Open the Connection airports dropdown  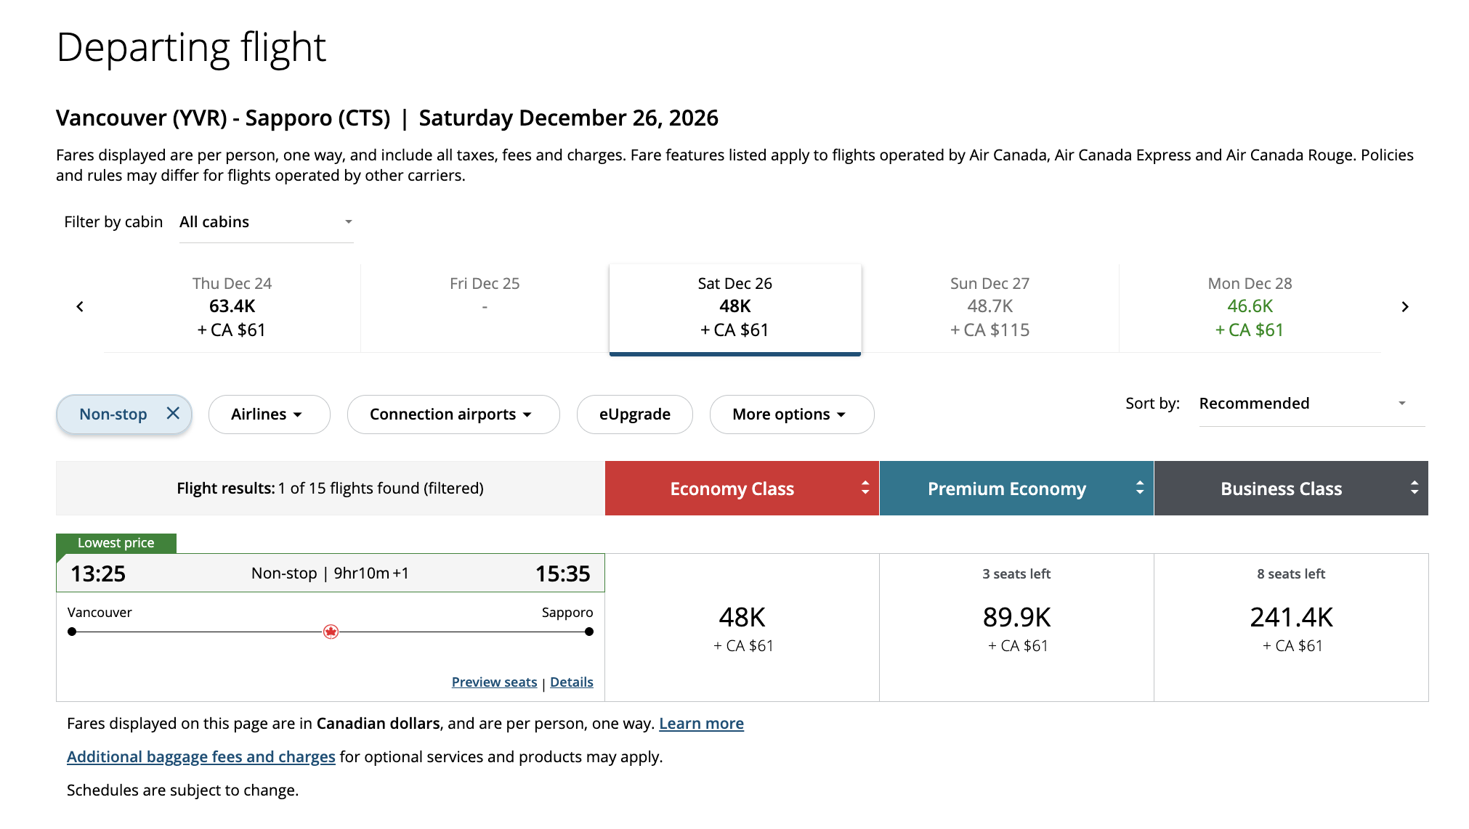pyautogui.click(x=453, y=414)
